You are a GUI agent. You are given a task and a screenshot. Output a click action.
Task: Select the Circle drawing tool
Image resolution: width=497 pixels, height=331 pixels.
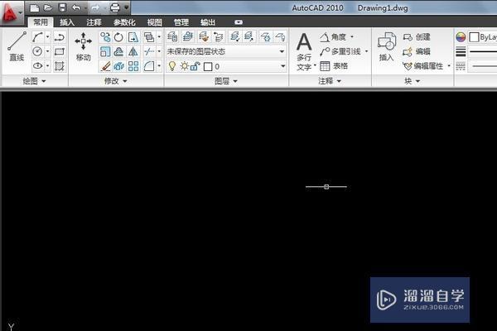coord(37,51)
